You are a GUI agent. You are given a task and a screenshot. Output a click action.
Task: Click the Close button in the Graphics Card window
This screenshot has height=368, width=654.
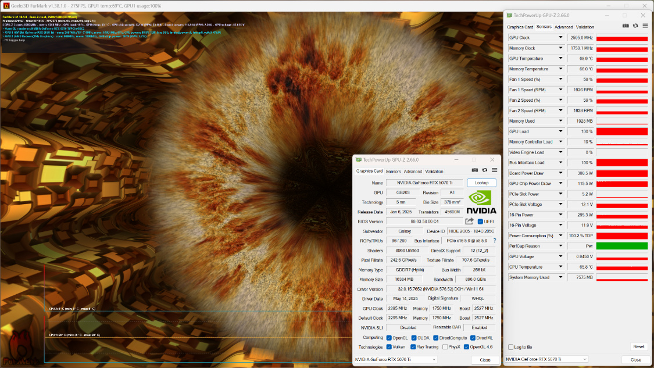pos(485,360)
